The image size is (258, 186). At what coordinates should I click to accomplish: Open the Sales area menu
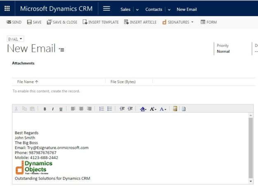click(x=125, y=10)
